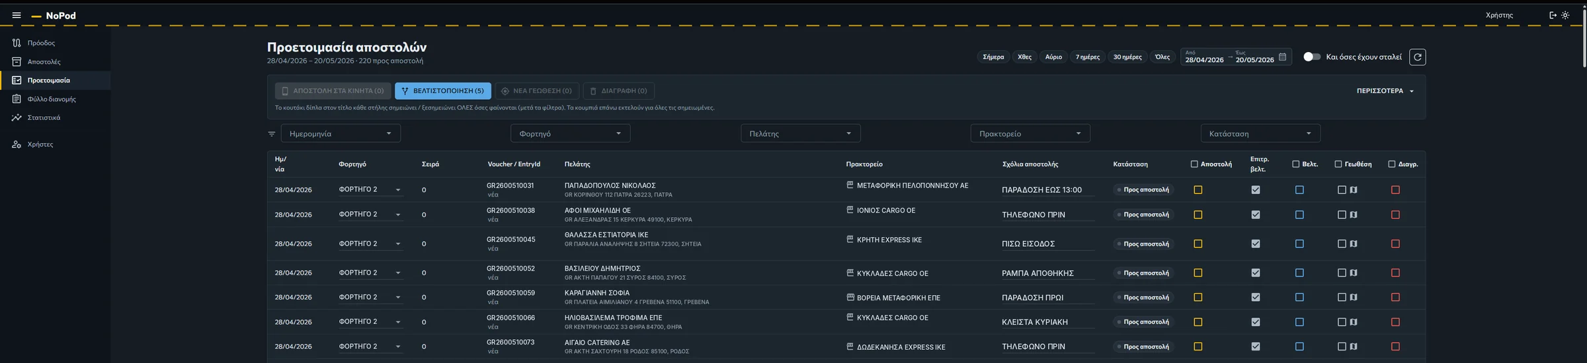
Task: Check the Διαγρ. column header checkbox
Action: pos(1391,164)
